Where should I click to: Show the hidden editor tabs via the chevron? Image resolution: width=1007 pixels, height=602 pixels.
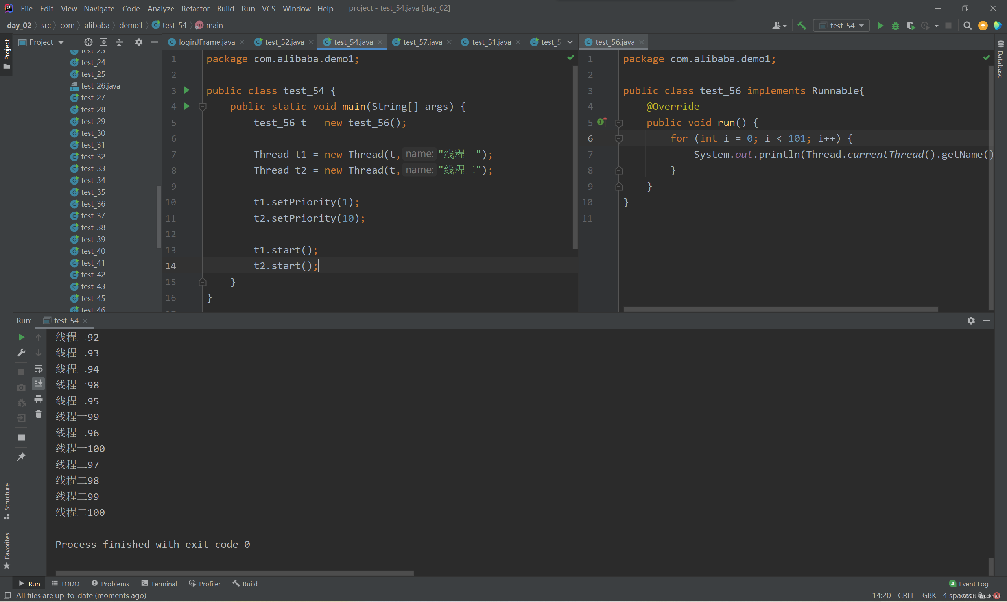pos(570,42)
